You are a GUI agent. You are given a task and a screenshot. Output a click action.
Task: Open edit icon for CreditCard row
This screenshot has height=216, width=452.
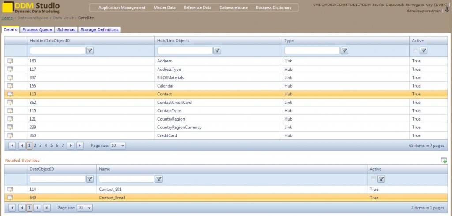[10, 135]
